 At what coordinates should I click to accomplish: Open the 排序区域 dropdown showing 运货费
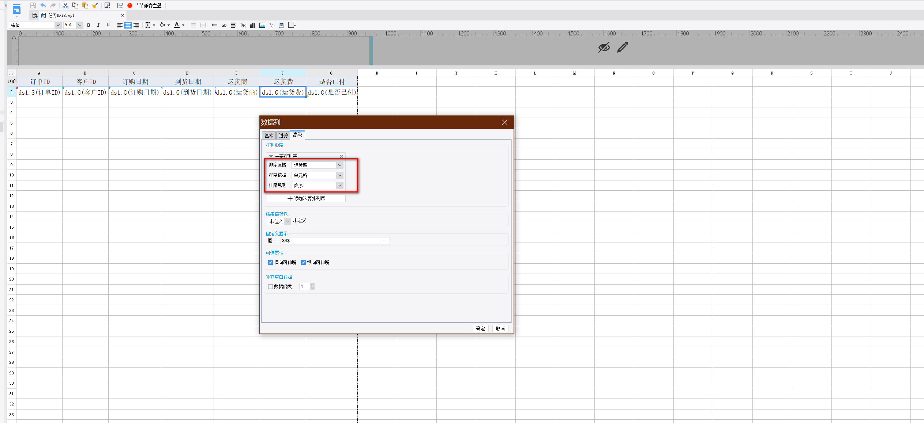[x=339, y=165]
